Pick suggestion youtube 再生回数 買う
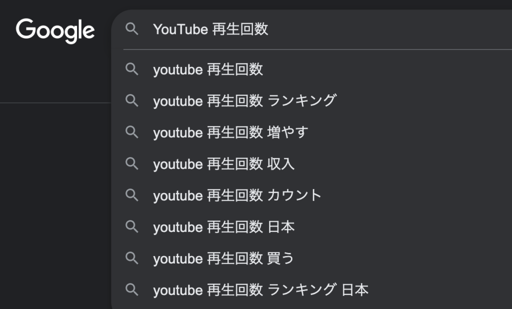512x309 pixels. 312,258
